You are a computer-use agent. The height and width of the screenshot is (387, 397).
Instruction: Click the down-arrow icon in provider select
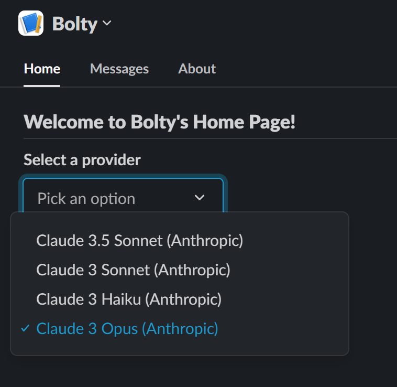(200, 198)
